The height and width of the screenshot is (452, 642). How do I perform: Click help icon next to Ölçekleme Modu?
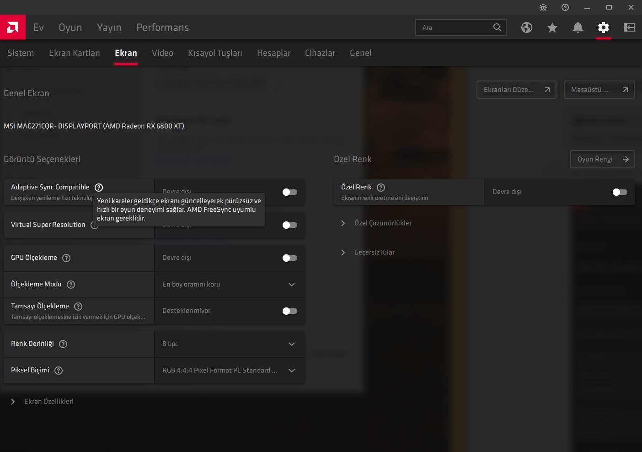click(x=71, y=285)
